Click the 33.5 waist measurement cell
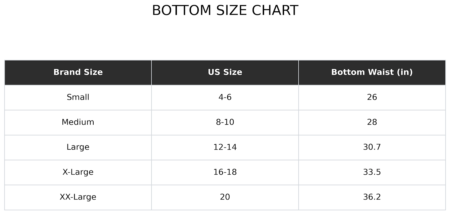The width and height of the screenshot is (450, 222). pyautogui.click(x=372, y=172)
